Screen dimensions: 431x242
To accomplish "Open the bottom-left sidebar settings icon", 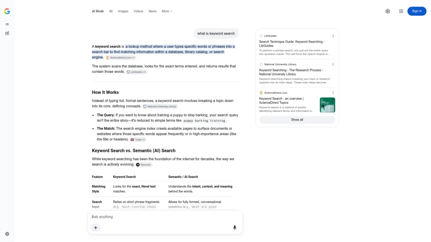I will click(x=7, y=234).
